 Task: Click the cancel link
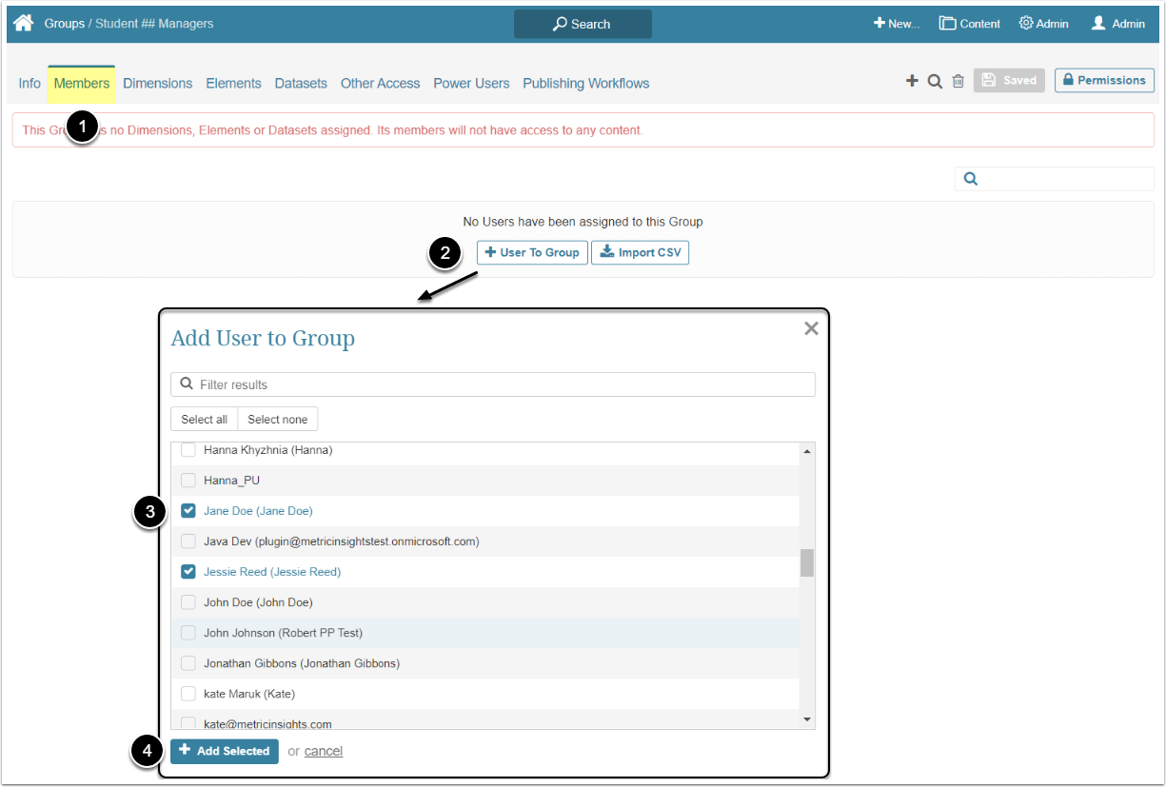coord(324,752)
